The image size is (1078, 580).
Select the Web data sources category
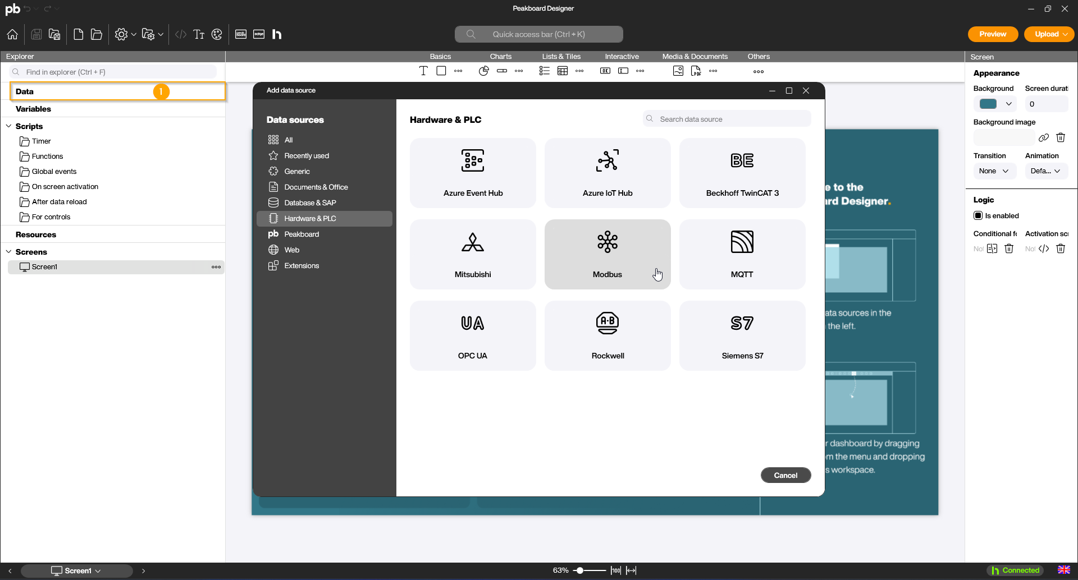325,250
